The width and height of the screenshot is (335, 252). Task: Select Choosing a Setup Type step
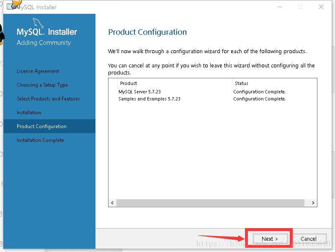(x=42, y=85)
